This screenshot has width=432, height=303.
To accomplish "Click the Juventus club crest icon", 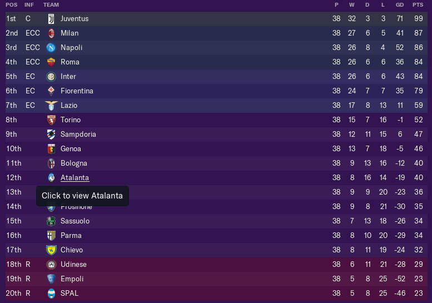I will click(x=51, y=19).
